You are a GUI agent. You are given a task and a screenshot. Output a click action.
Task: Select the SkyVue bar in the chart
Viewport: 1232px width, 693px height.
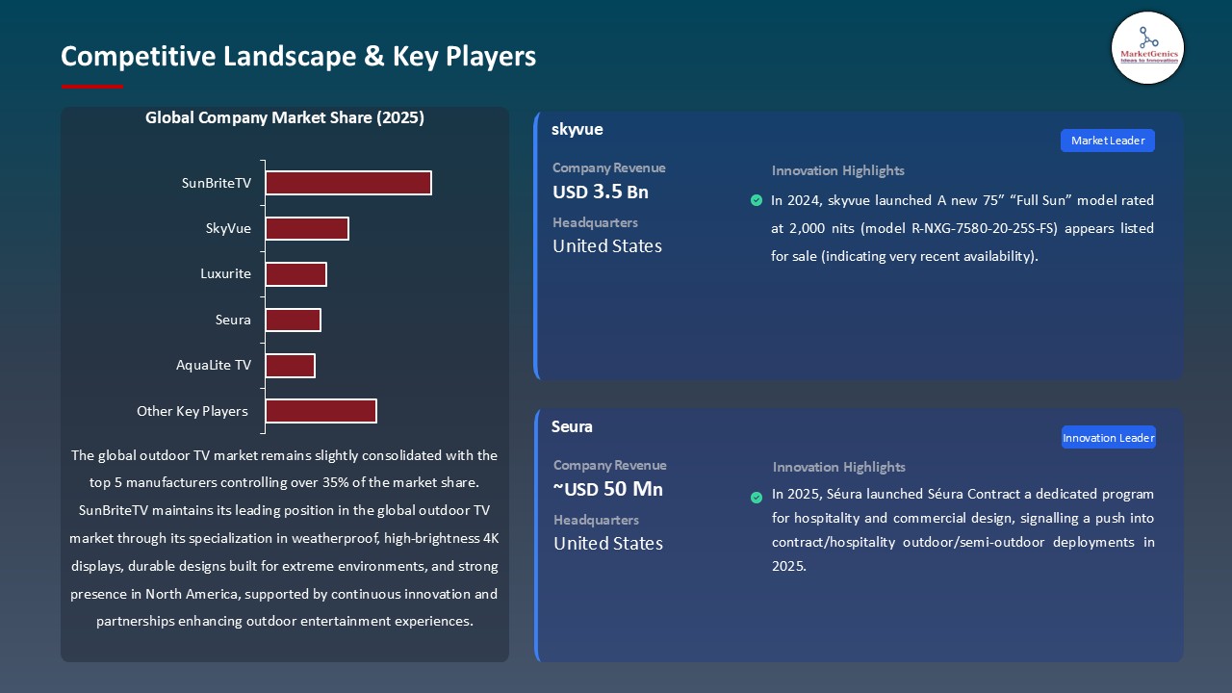tap(308, 228)
